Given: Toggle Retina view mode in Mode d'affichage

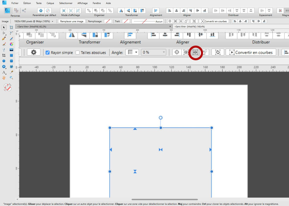Looking at the screenshot, I should click(x=71, y=11).
